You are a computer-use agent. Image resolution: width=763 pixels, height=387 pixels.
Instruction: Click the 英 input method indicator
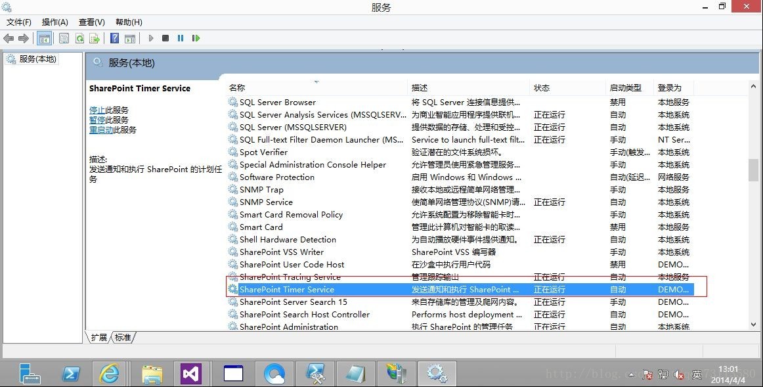(697, 375)
